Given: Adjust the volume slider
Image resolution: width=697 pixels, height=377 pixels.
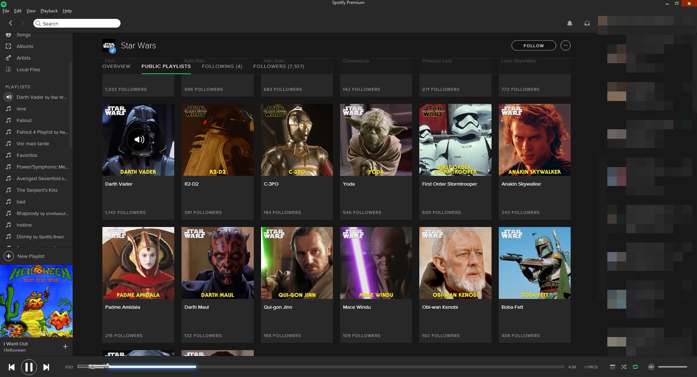Looking at the screenshot, I should click(672, 367).
